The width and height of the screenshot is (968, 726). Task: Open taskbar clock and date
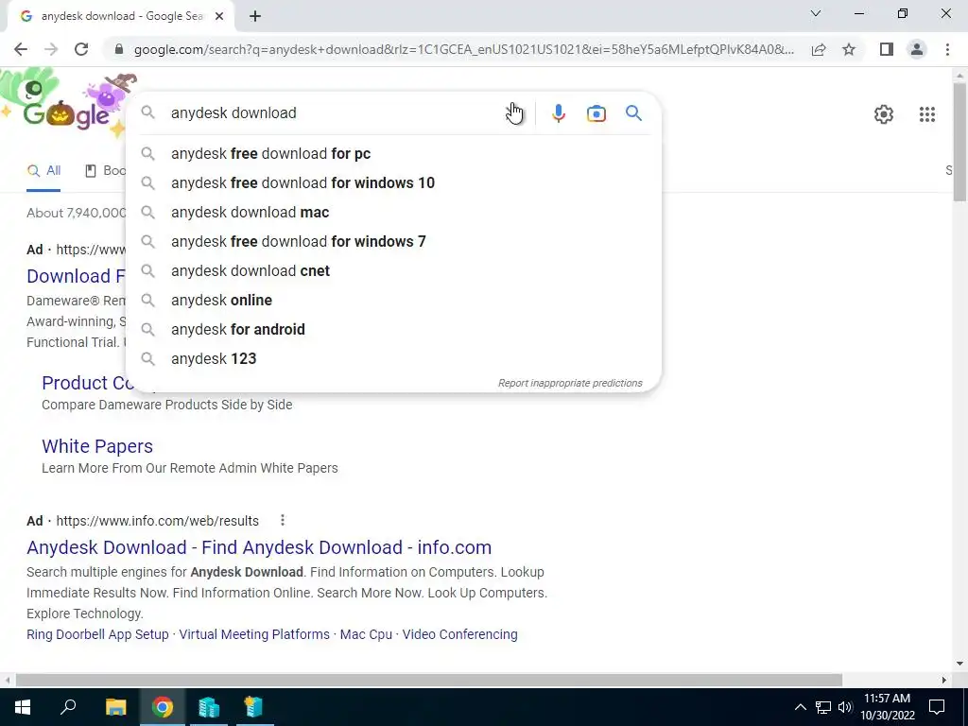(x=887, y=707)
